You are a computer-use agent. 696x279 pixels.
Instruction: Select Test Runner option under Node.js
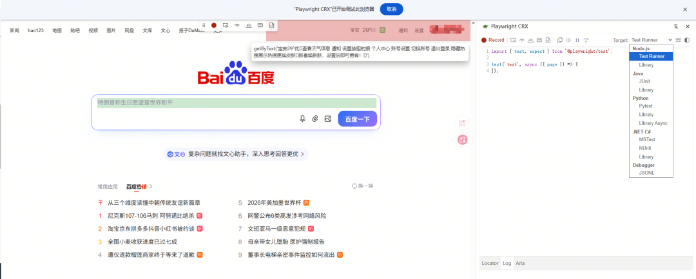tap(651, 56)
